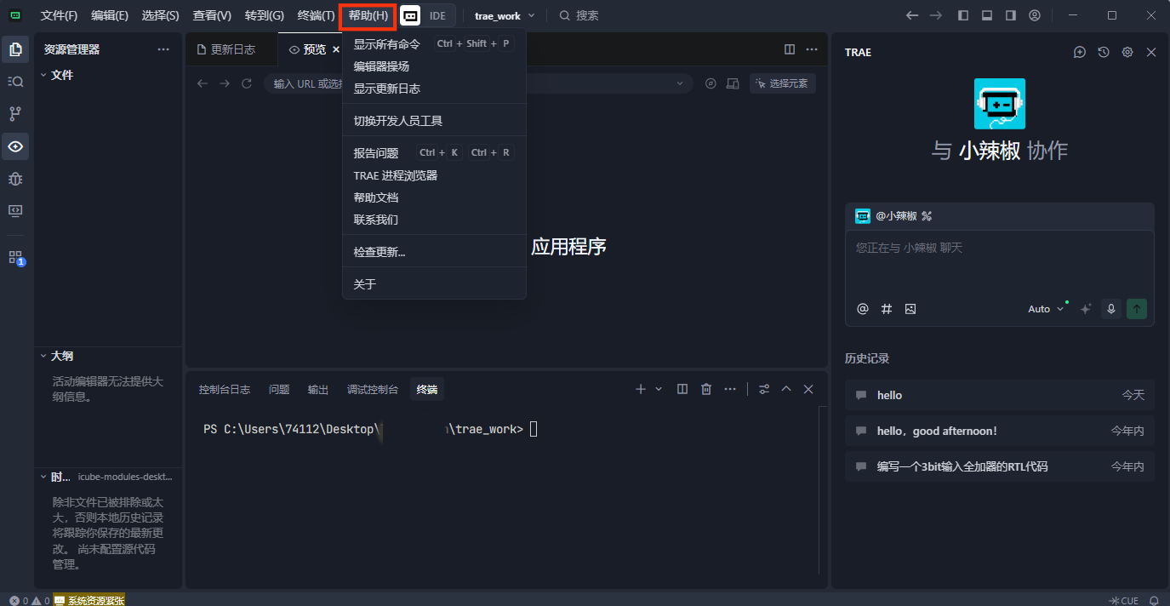Split the editor to the right
Screen dimensions: 1170x606
pyautogui.click(x=790, y=49)
